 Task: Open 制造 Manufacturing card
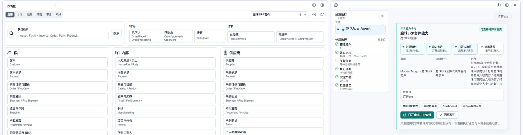tap(165, 111)
